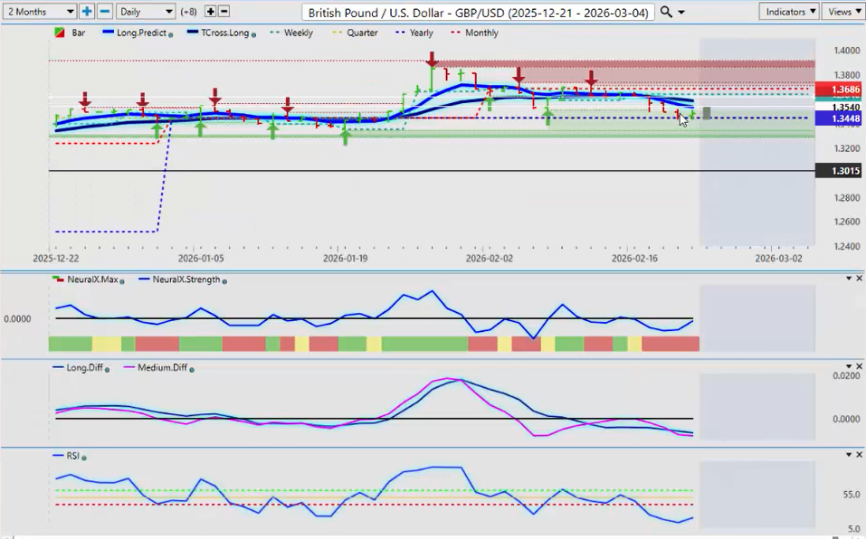Image resolution: width=866 pixels, height=539 pixels.
Task: Close the RSI indicator panel
Action: pos(859,455)
